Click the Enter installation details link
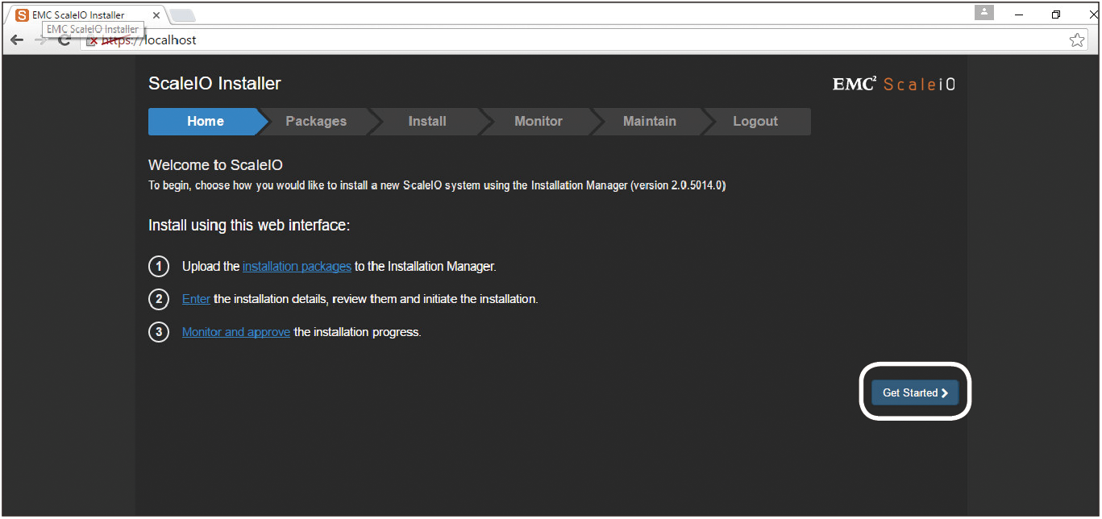 click(x=196, y=299)
